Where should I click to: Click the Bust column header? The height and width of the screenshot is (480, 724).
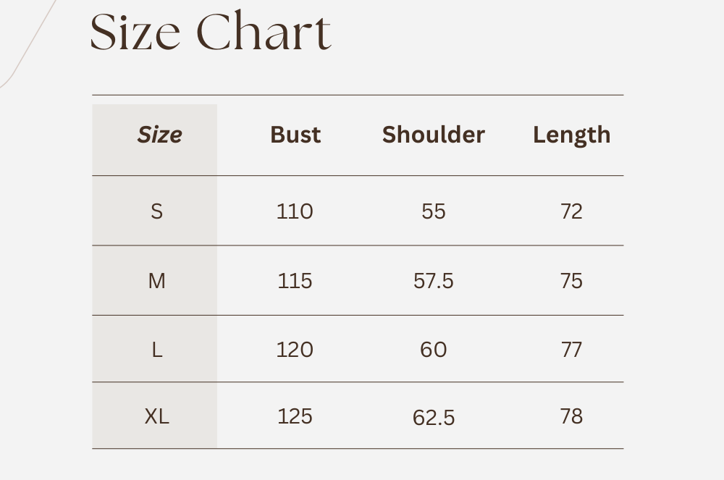point(295,135)
